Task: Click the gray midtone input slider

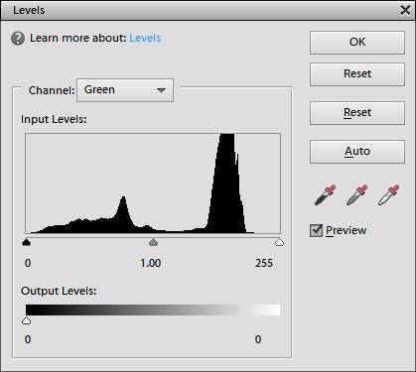Action: 153,242
